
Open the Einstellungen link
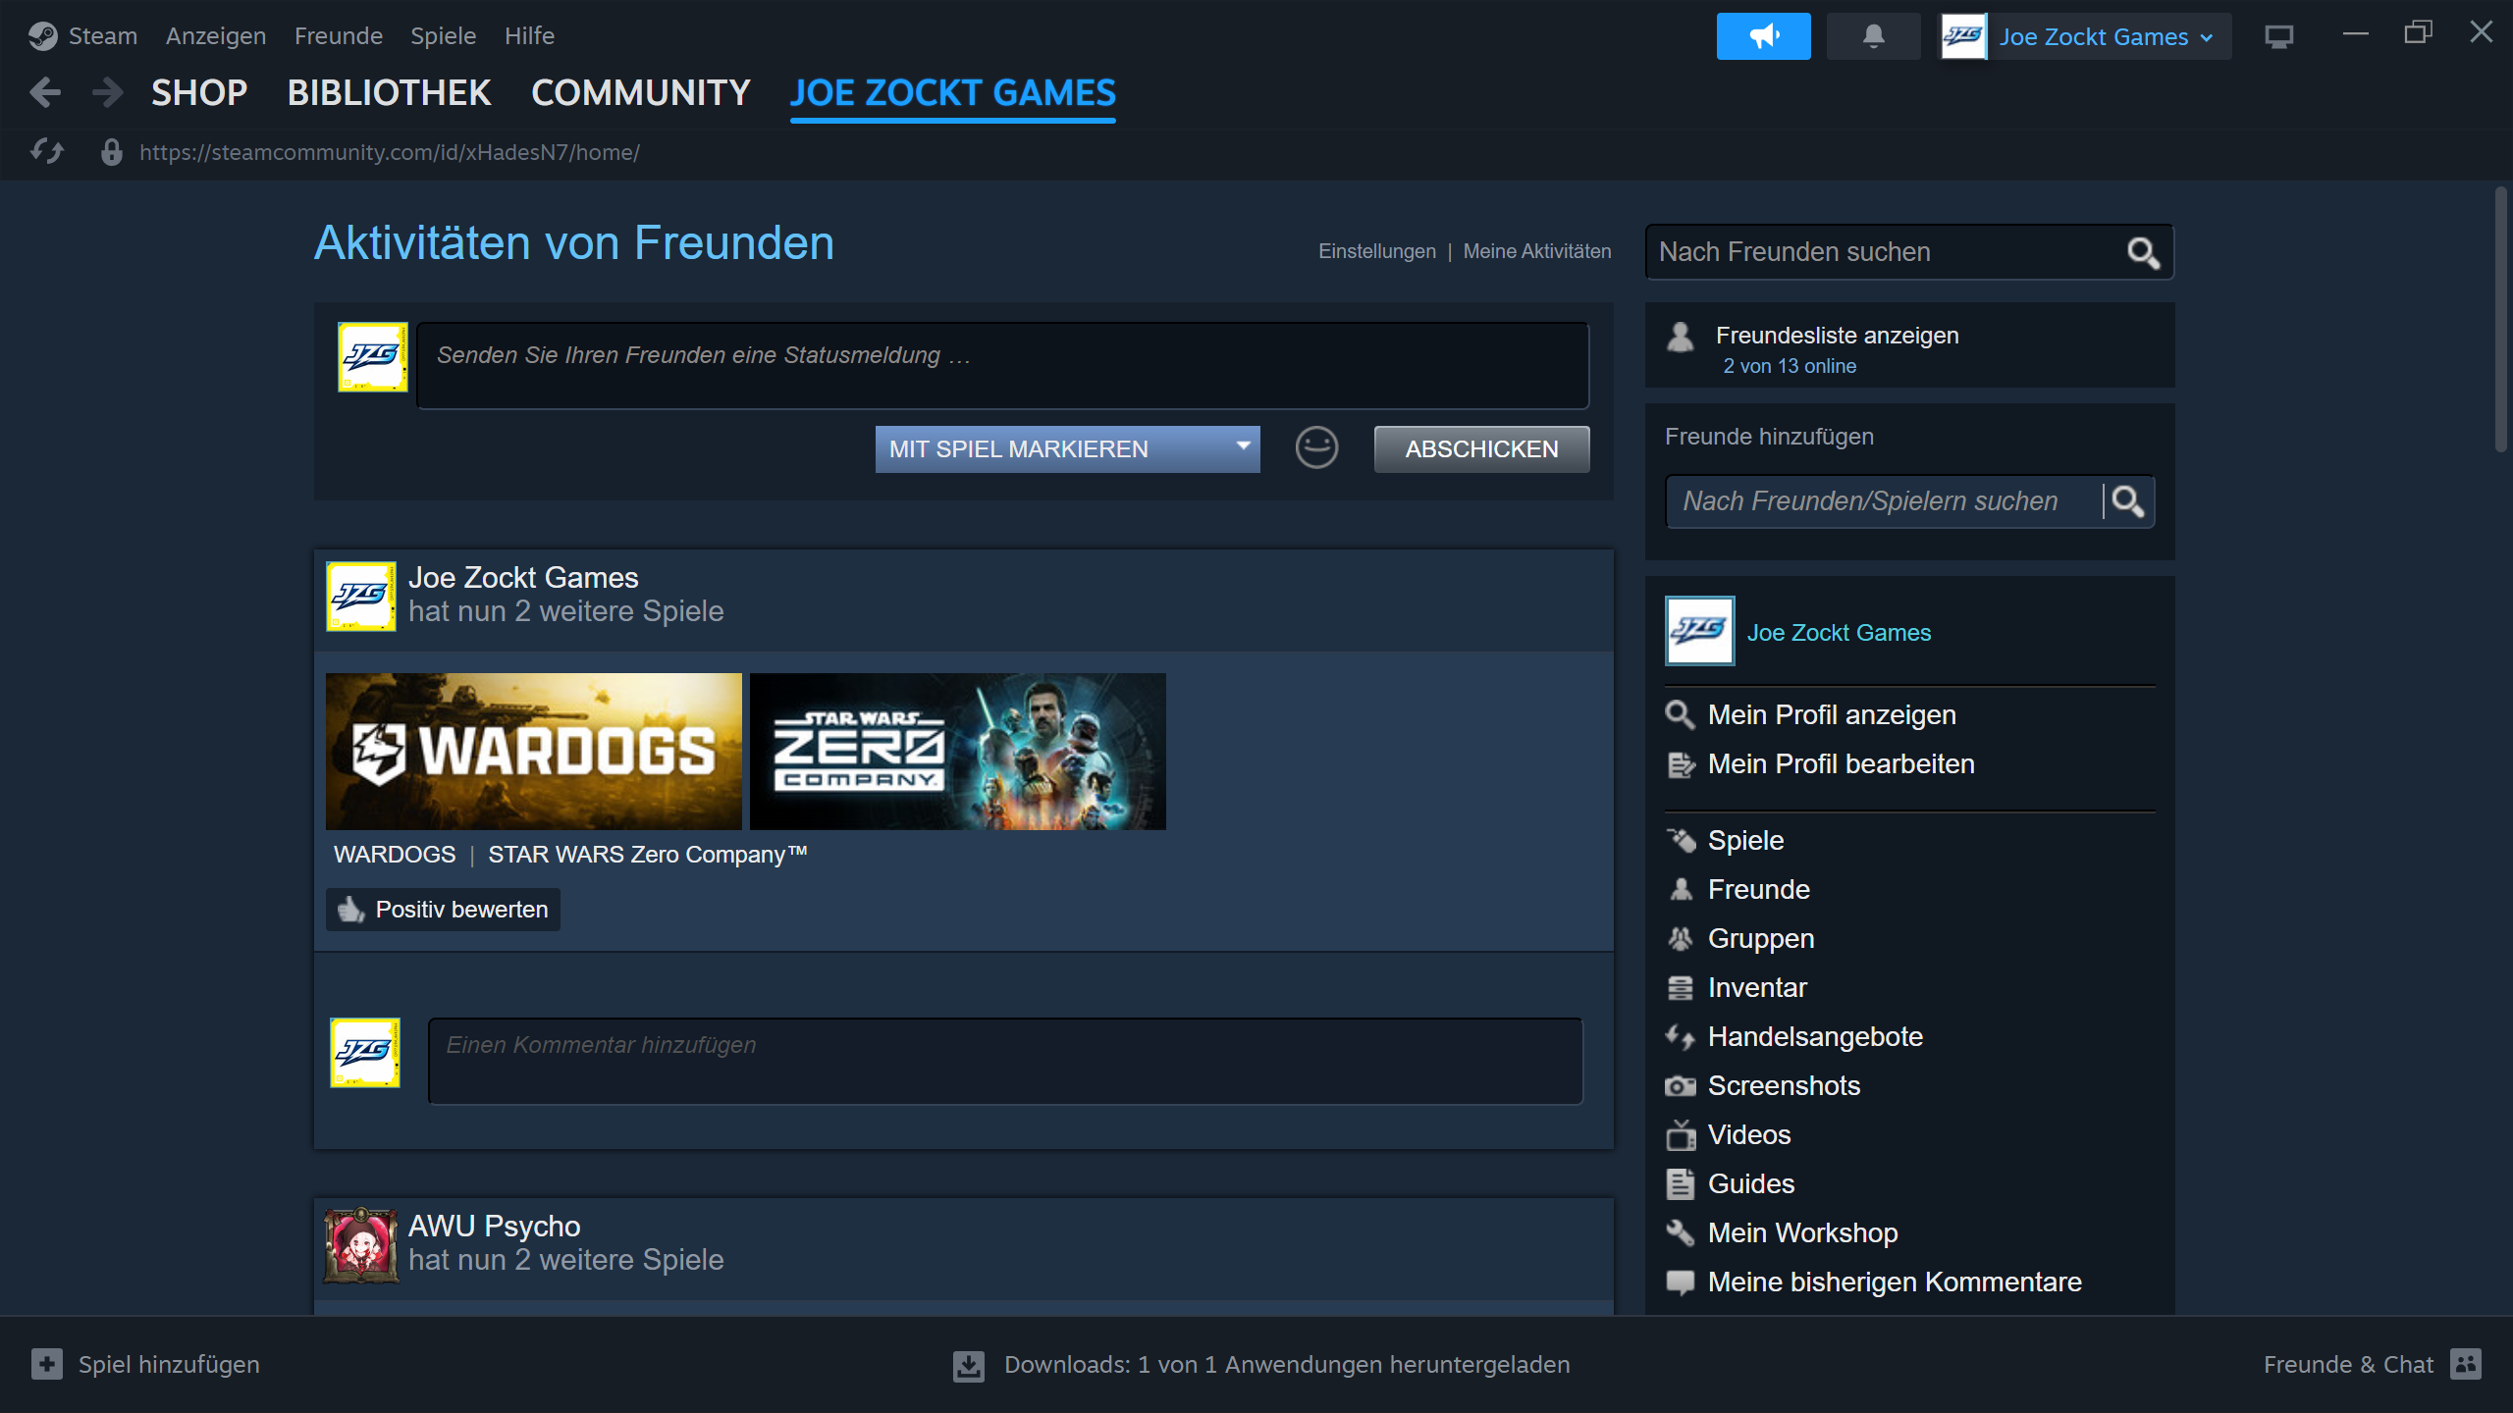(1376, 251)
